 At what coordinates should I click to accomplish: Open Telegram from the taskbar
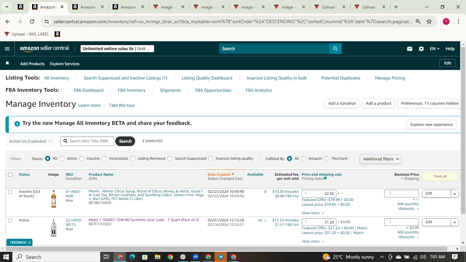(221, 257)
